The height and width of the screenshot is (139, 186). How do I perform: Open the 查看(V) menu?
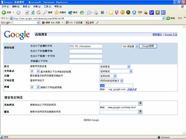26,6
